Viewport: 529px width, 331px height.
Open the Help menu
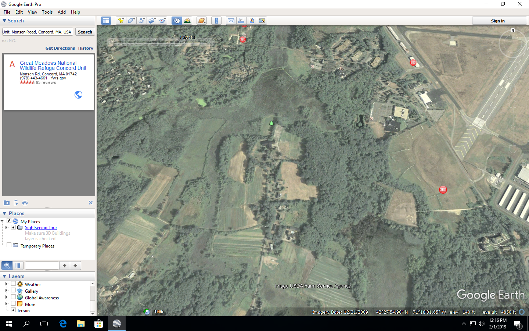click(75, 12)
